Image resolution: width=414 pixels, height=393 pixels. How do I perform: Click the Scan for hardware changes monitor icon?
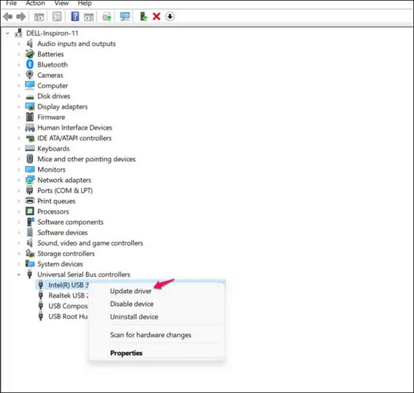(x=125, y=17)
